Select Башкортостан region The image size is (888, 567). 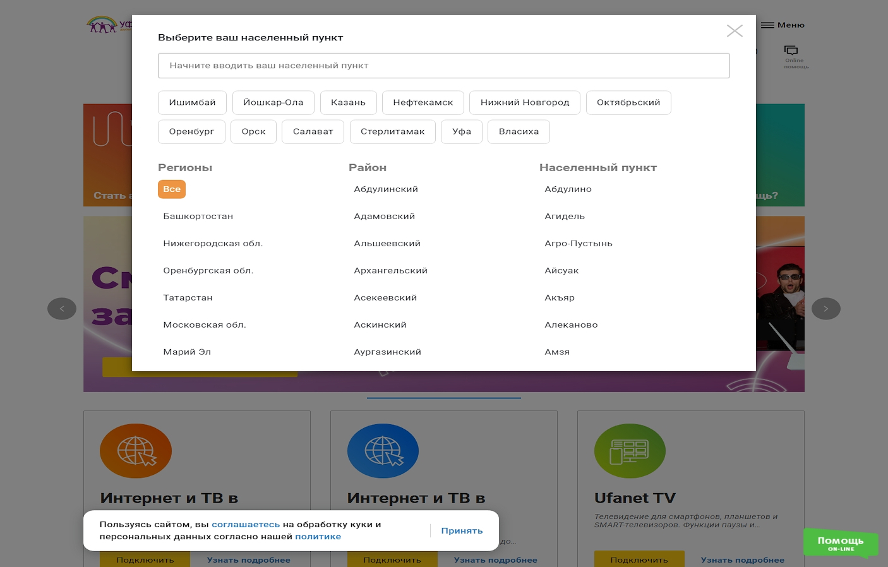click(x=198, y=216)
